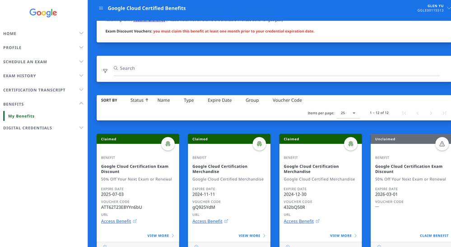This screenshot has height=247, width=451.
Task: Click View More on 2025-07-03 card
Action: pos(161,236)
